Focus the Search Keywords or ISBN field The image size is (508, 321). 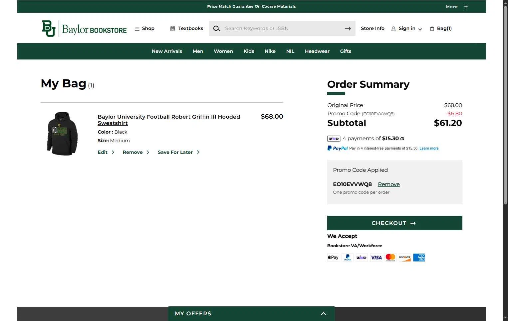coord(283,29)
